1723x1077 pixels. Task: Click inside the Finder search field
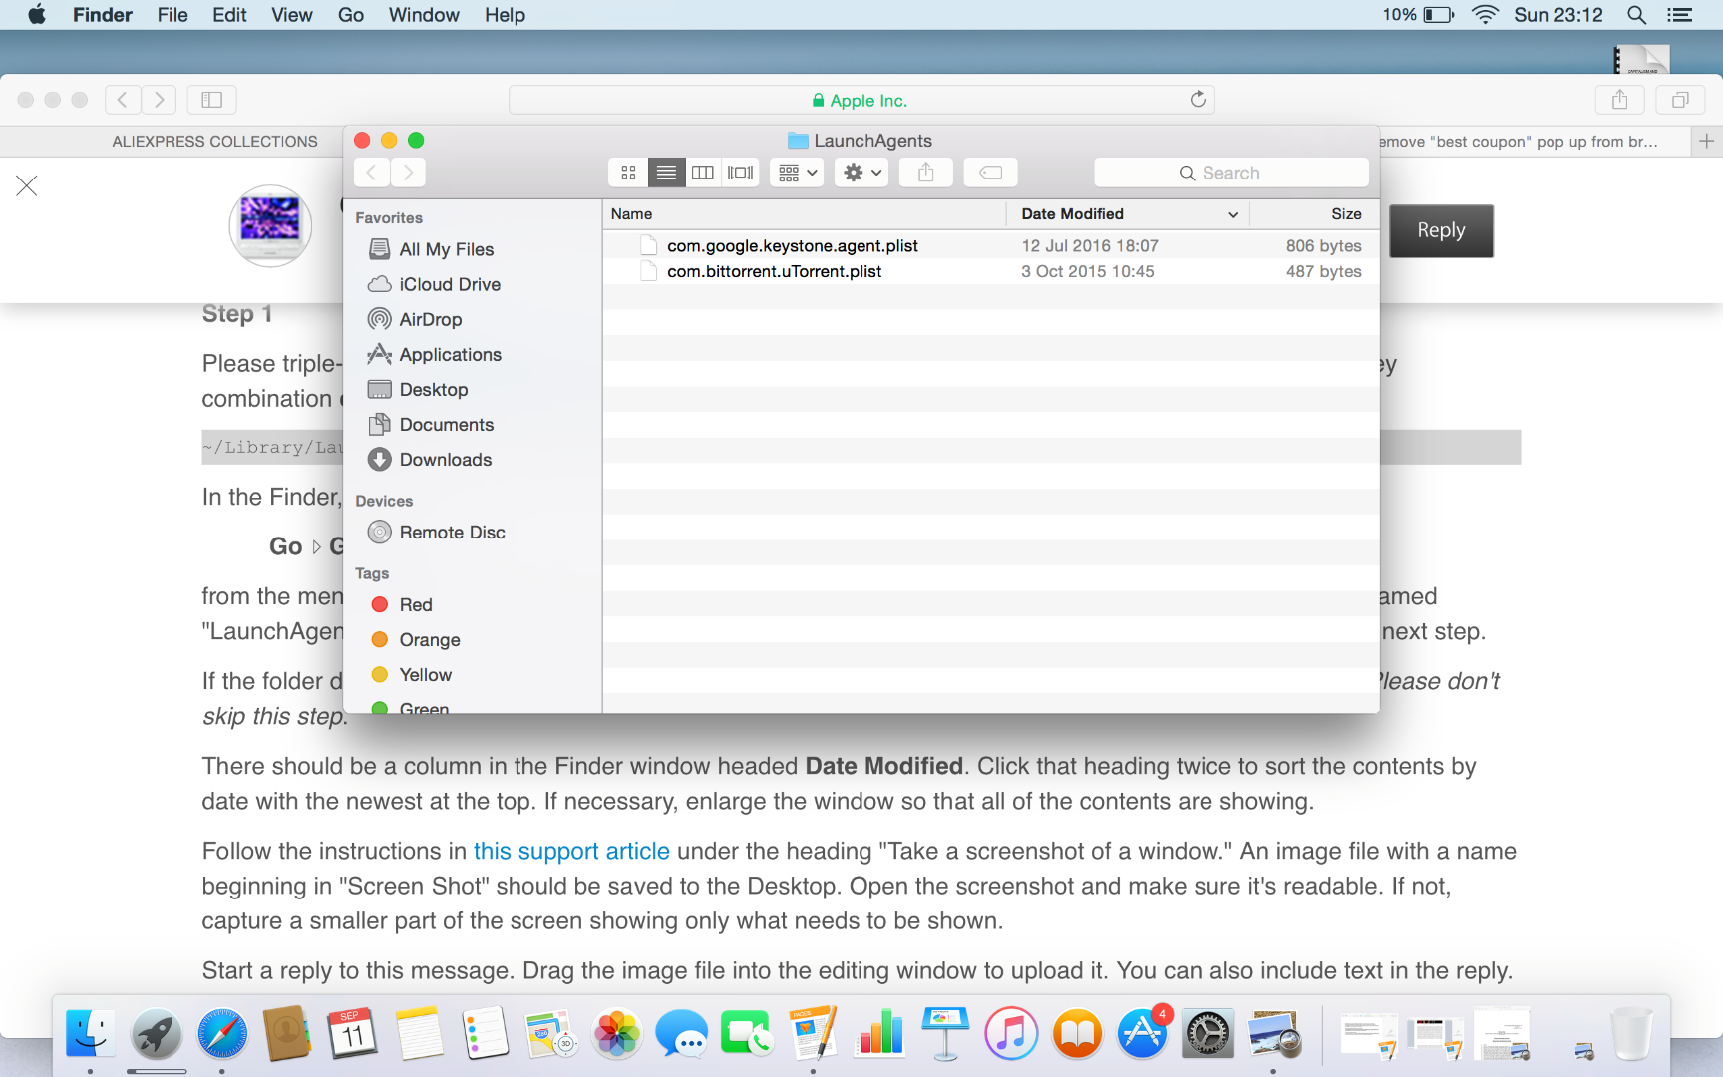tap(1230, 172)
